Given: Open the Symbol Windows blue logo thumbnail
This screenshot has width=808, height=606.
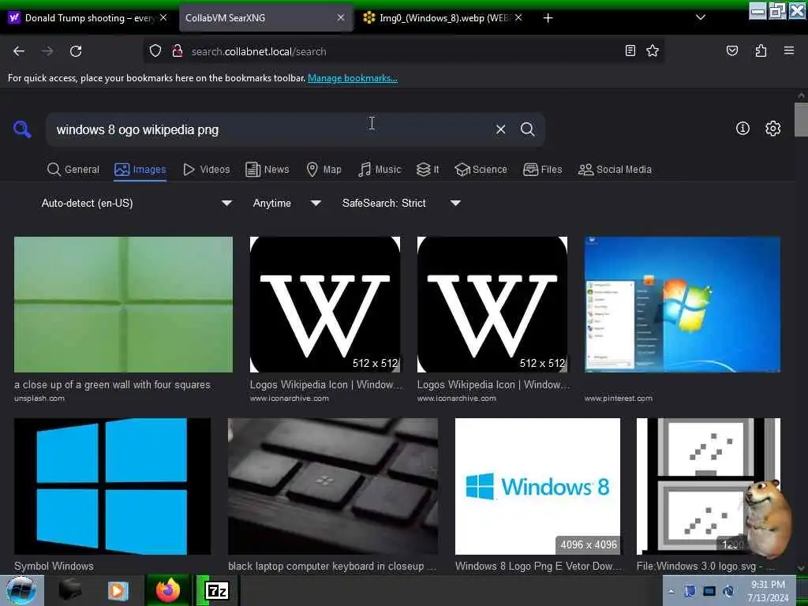Looking at the screenshot, I should (112, 486).
